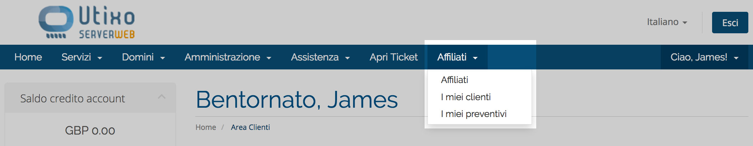Go to Home in navigation bar
This screenshot has height=146, width=753.
[28, 57]
